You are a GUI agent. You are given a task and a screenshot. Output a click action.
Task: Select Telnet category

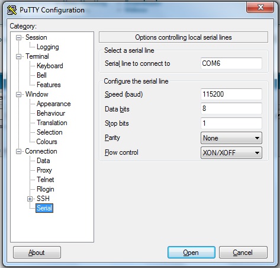click(46, 180)
